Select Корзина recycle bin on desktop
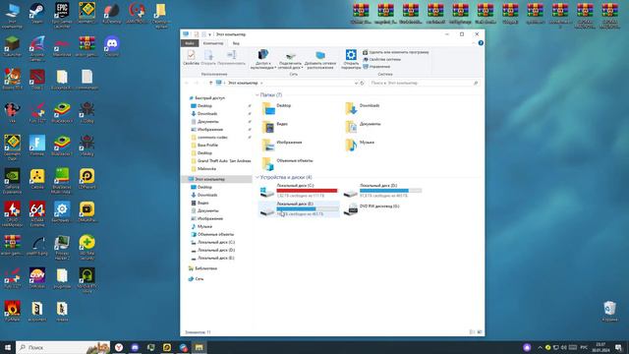The image size is (629, 354). click(609, 312)
